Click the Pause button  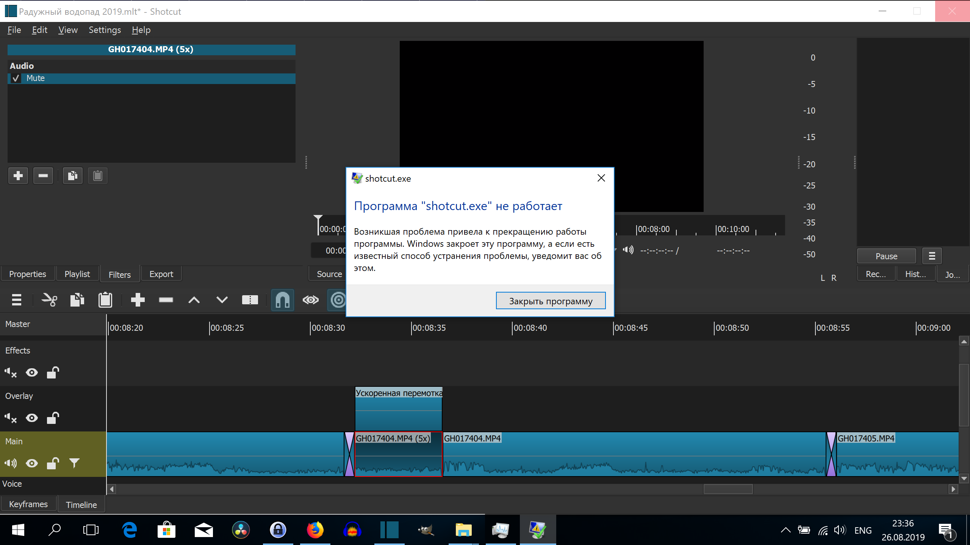coord(886,256)
